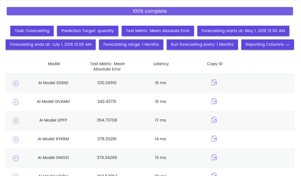Click the 16 ms latency for SSSNZ
Screen dimensions: 301x176
160,83
